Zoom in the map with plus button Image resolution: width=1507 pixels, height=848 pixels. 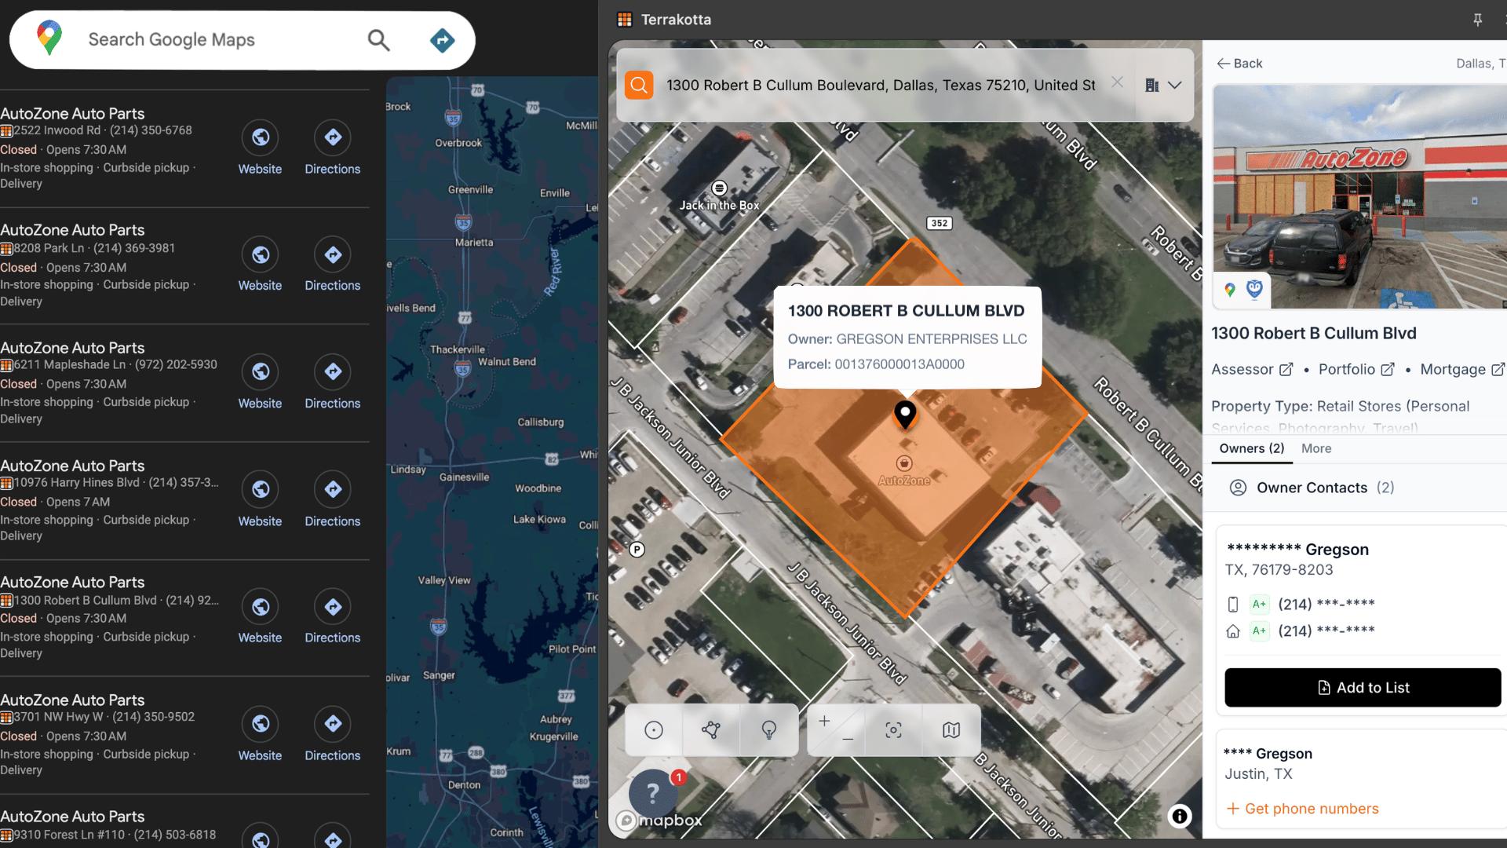pyautogui.click(x=824, y=721)
